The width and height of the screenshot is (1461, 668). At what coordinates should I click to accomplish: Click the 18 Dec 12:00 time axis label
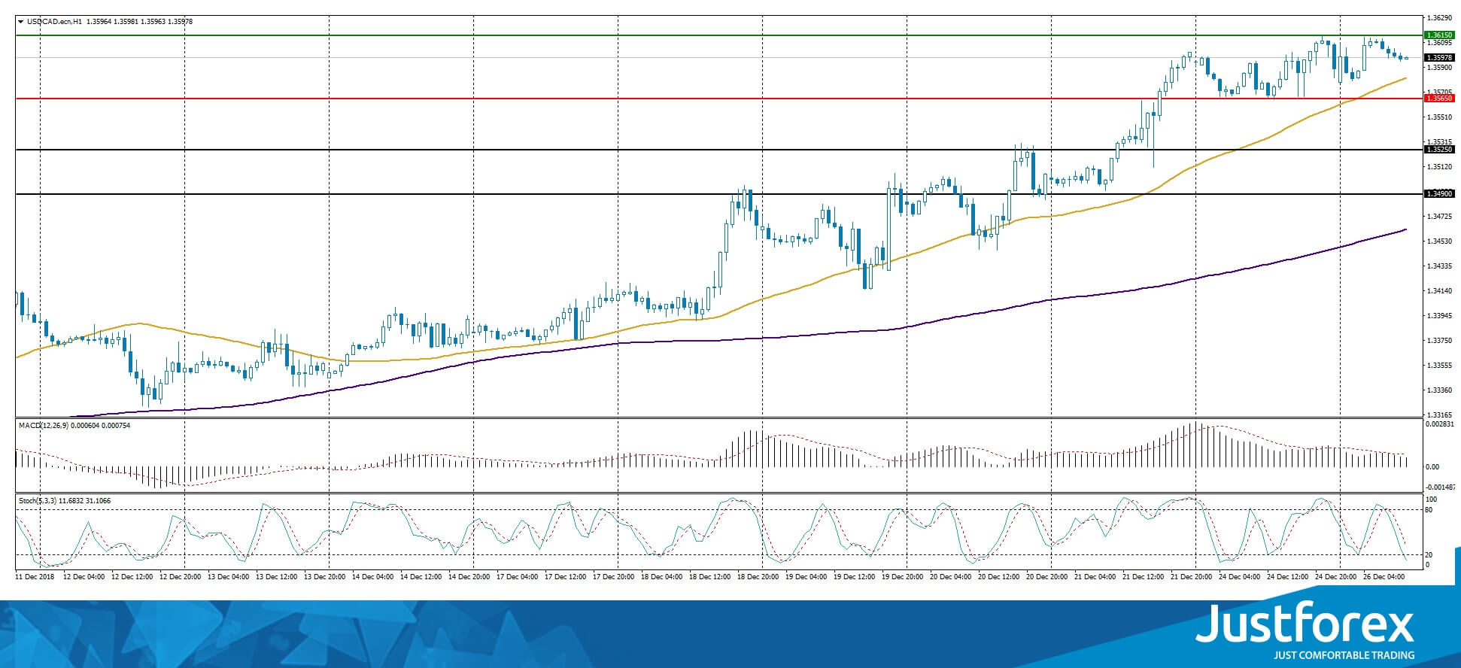[x=709, y=576]
